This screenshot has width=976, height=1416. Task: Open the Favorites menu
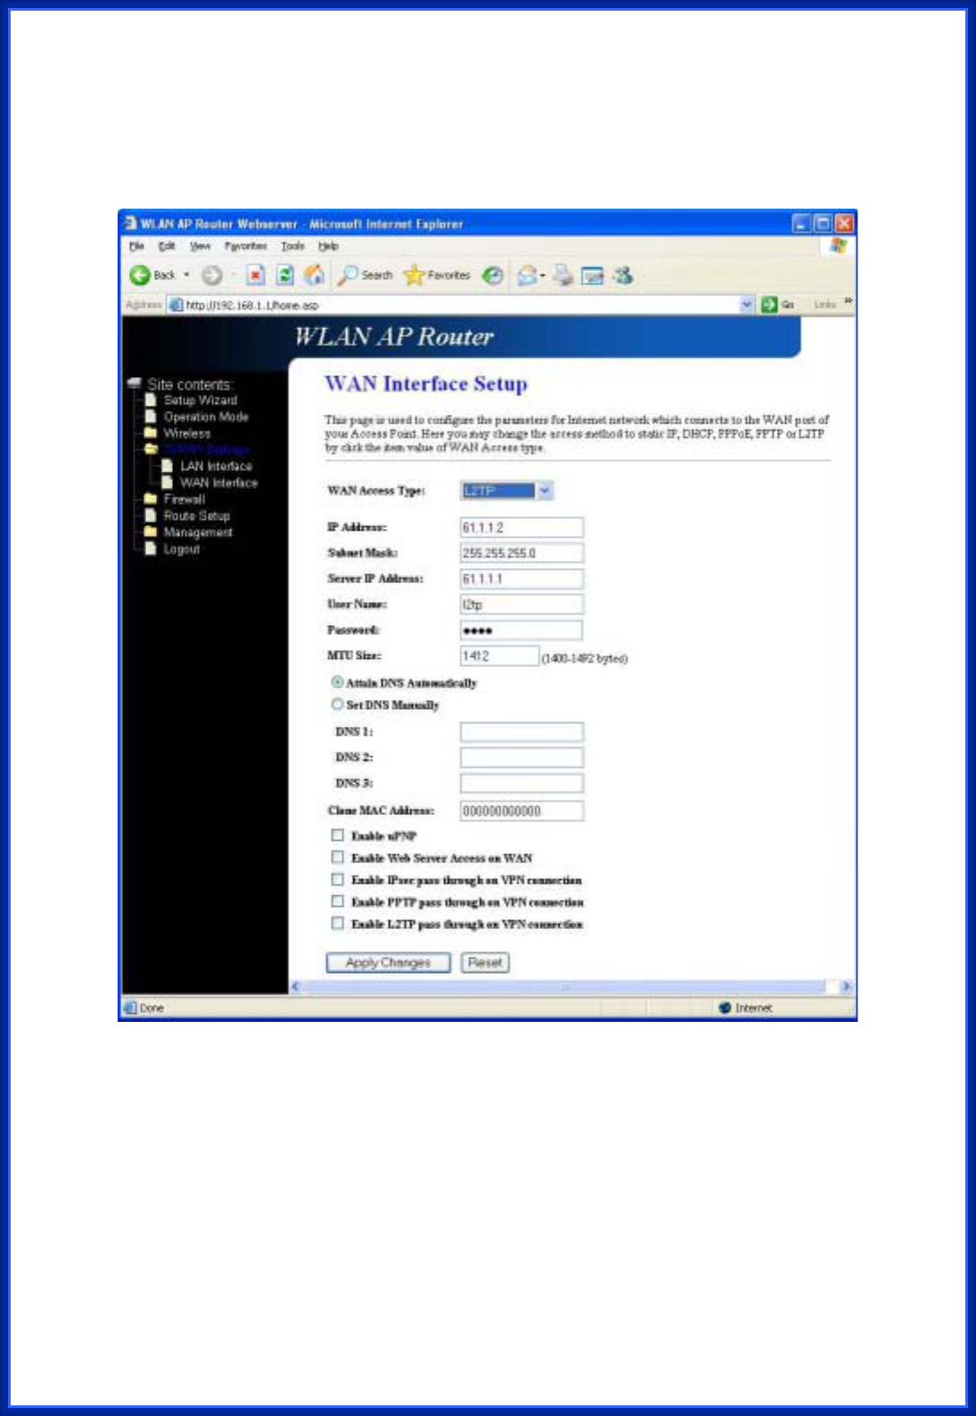tap(245, 246)
